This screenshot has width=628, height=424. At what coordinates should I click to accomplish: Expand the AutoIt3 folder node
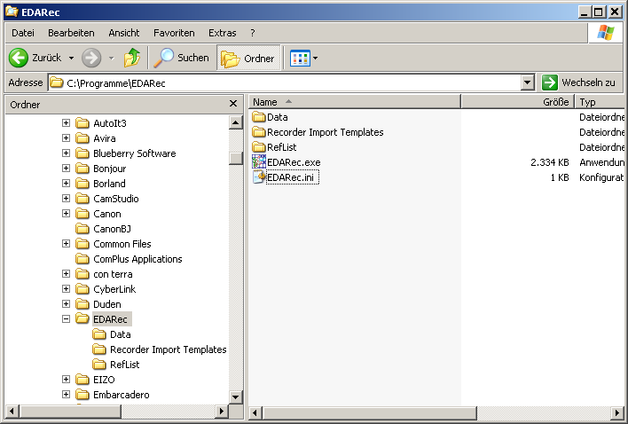pos(67,123)
